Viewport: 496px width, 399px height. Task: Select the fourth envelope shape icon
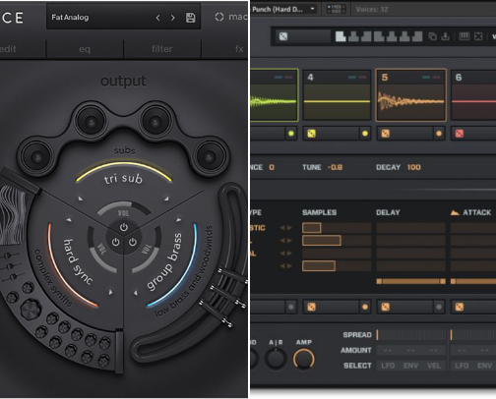(379, 36)
